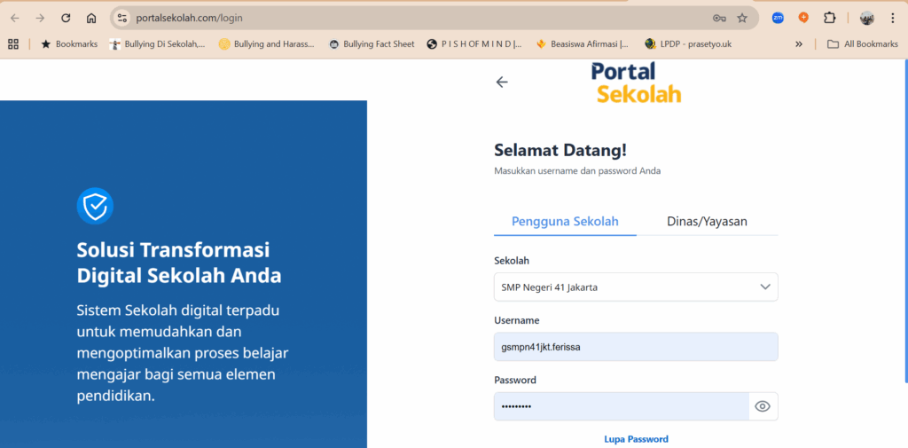Click the Lupa Password link
908x448 pixels.
(x=636, y=439)
